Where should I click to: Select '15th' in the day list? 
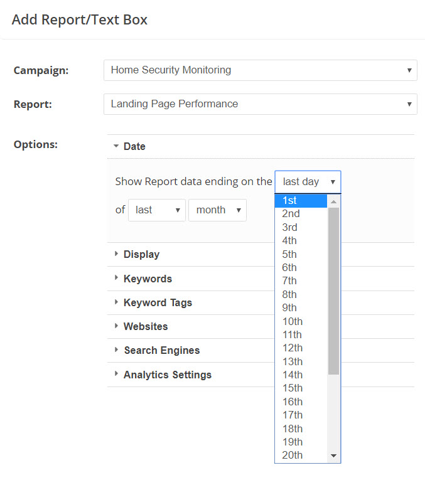point(301,388)
